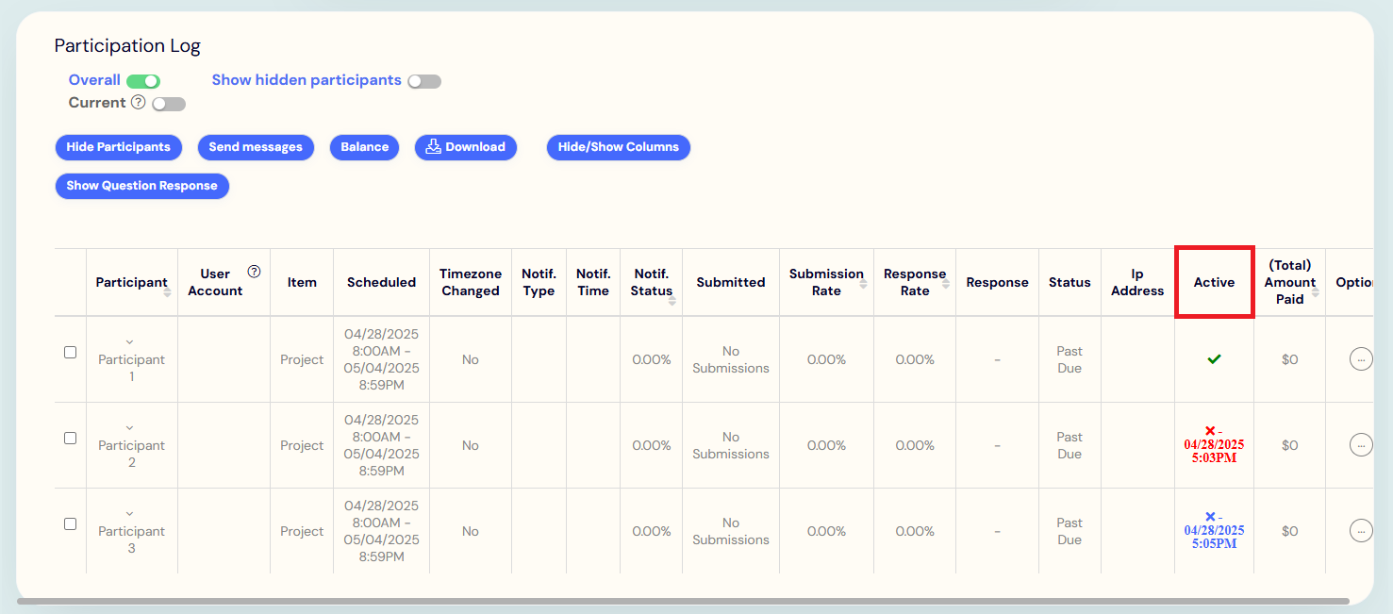The width and height of the screenshot is (1393, 614).
Task: Click the Response column header
Action: pyautogui.click(x=997, y=282)
